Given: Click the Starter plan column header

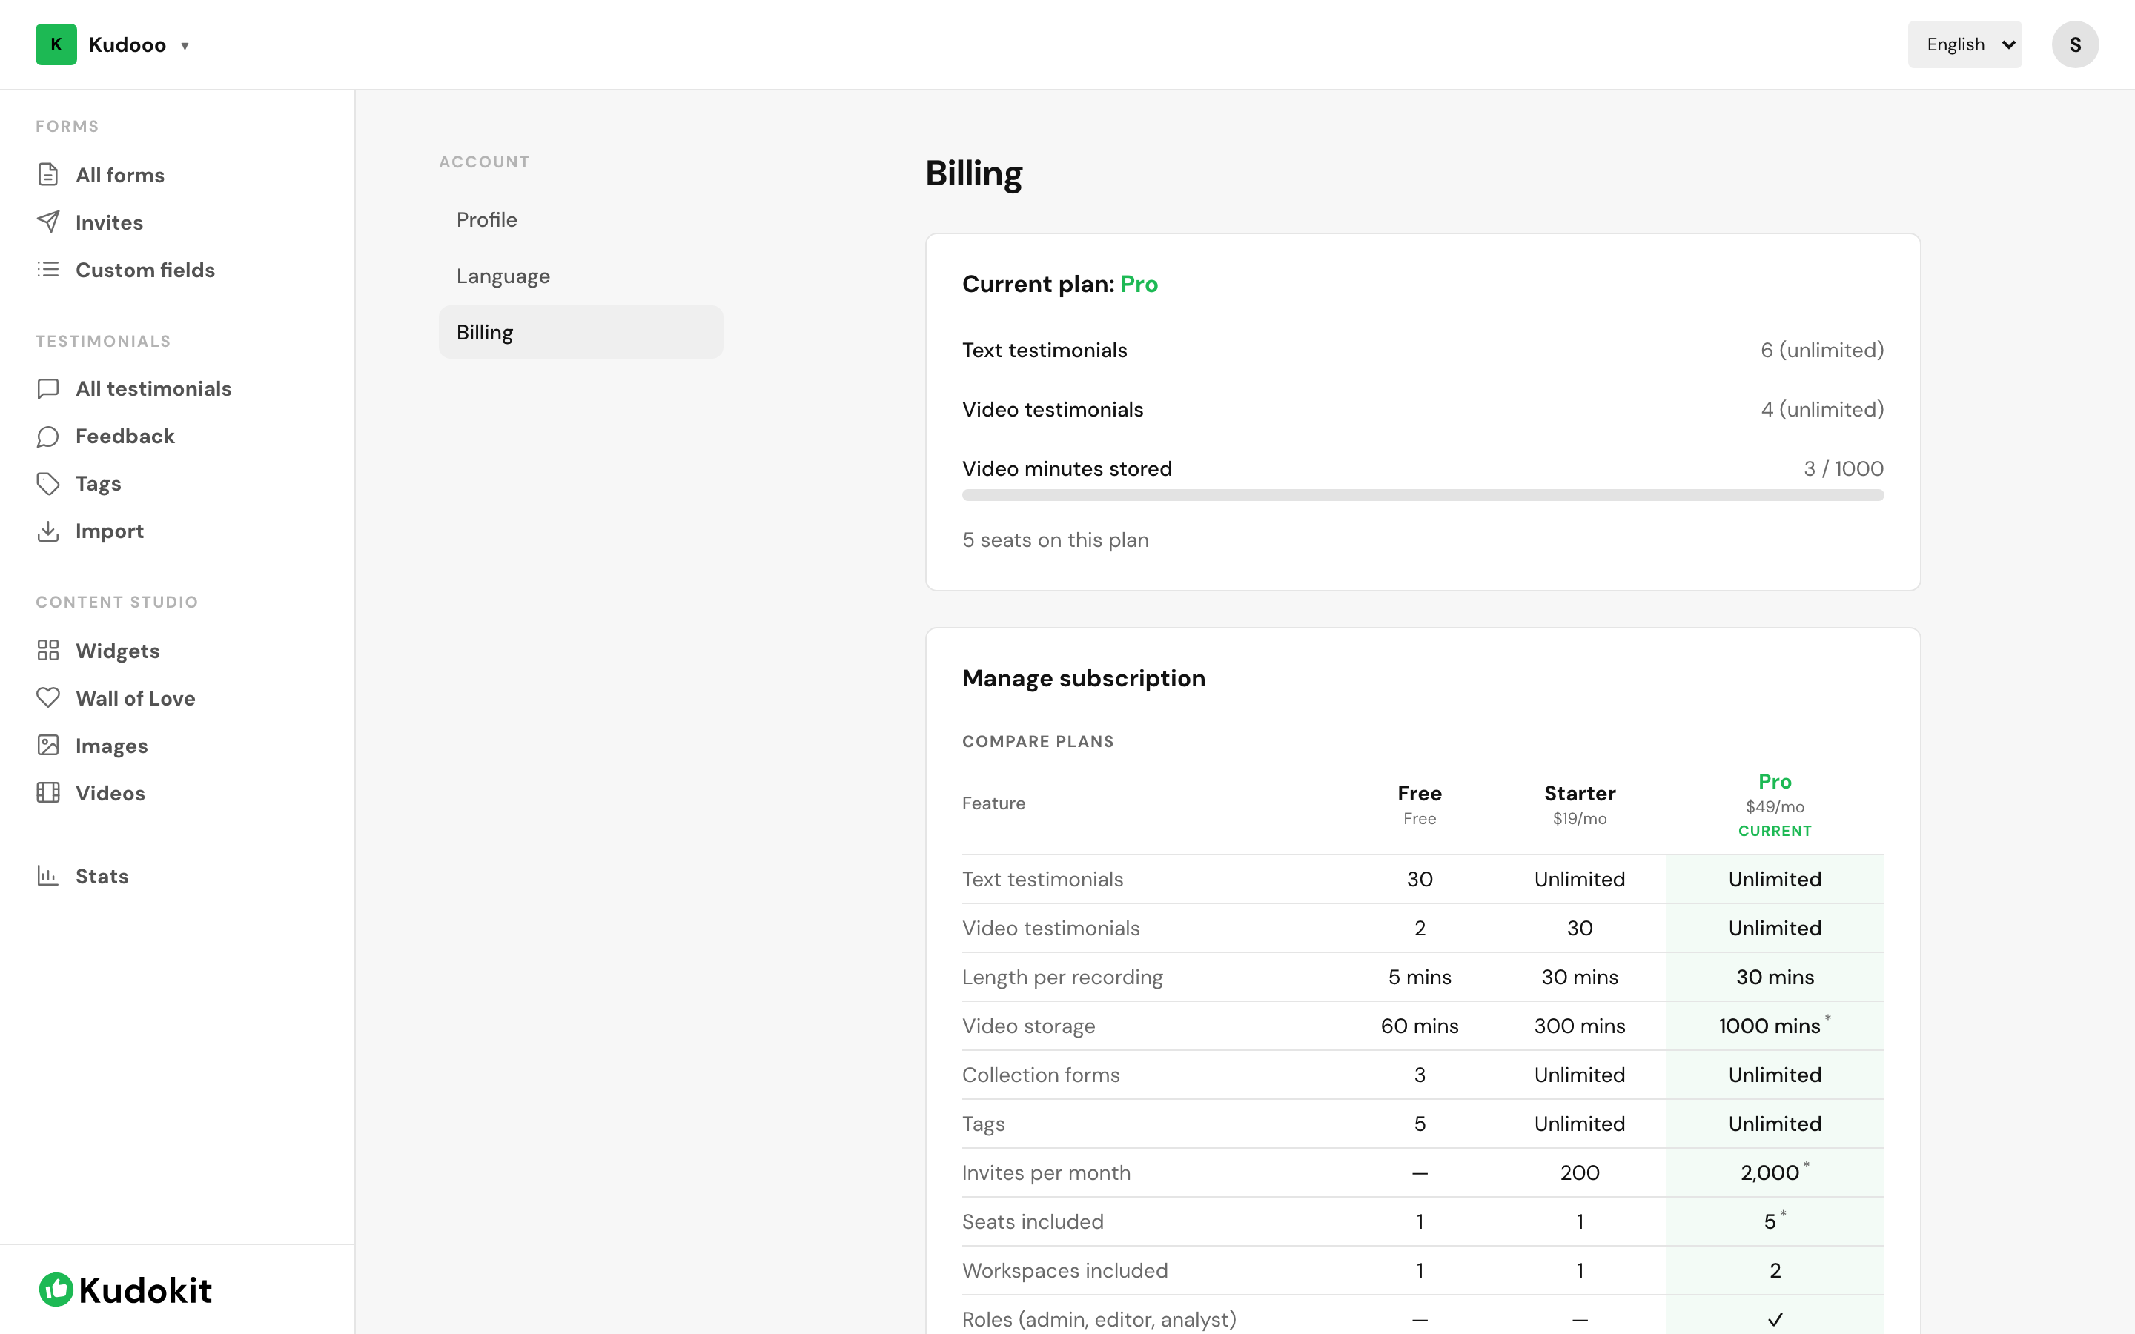Looking at the screenshot, I should pyautogui.click(x=1579, y=804).
